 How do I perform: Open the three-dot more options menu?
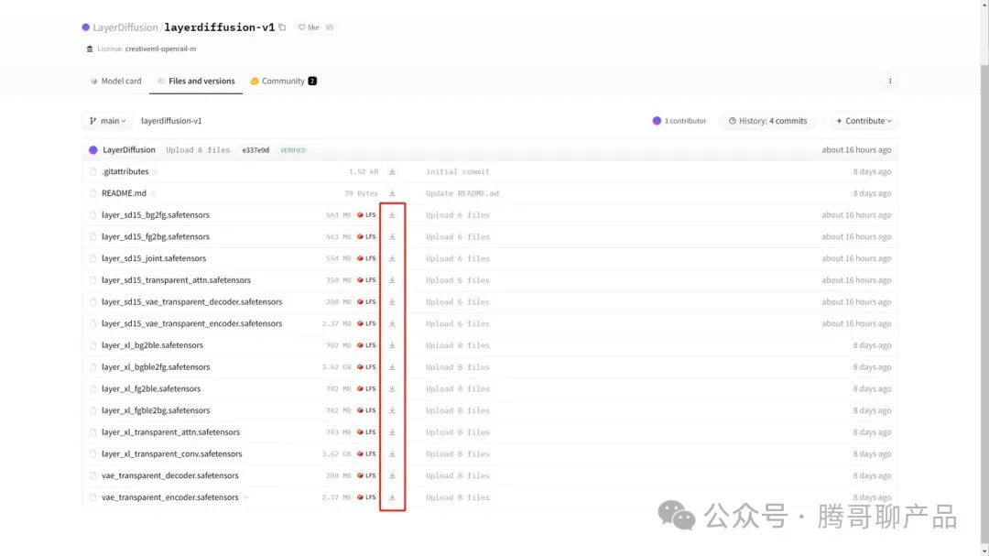(x=890, y=81)
